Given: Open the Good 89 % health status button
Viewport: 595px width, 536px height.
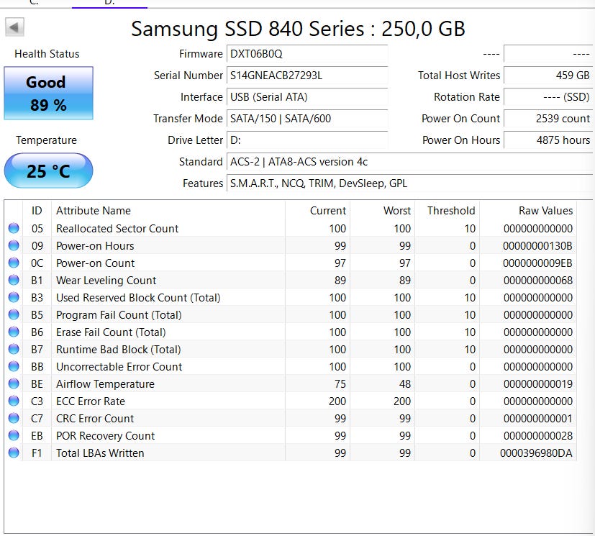Looking at the screenshot, I should pos(48,94).
